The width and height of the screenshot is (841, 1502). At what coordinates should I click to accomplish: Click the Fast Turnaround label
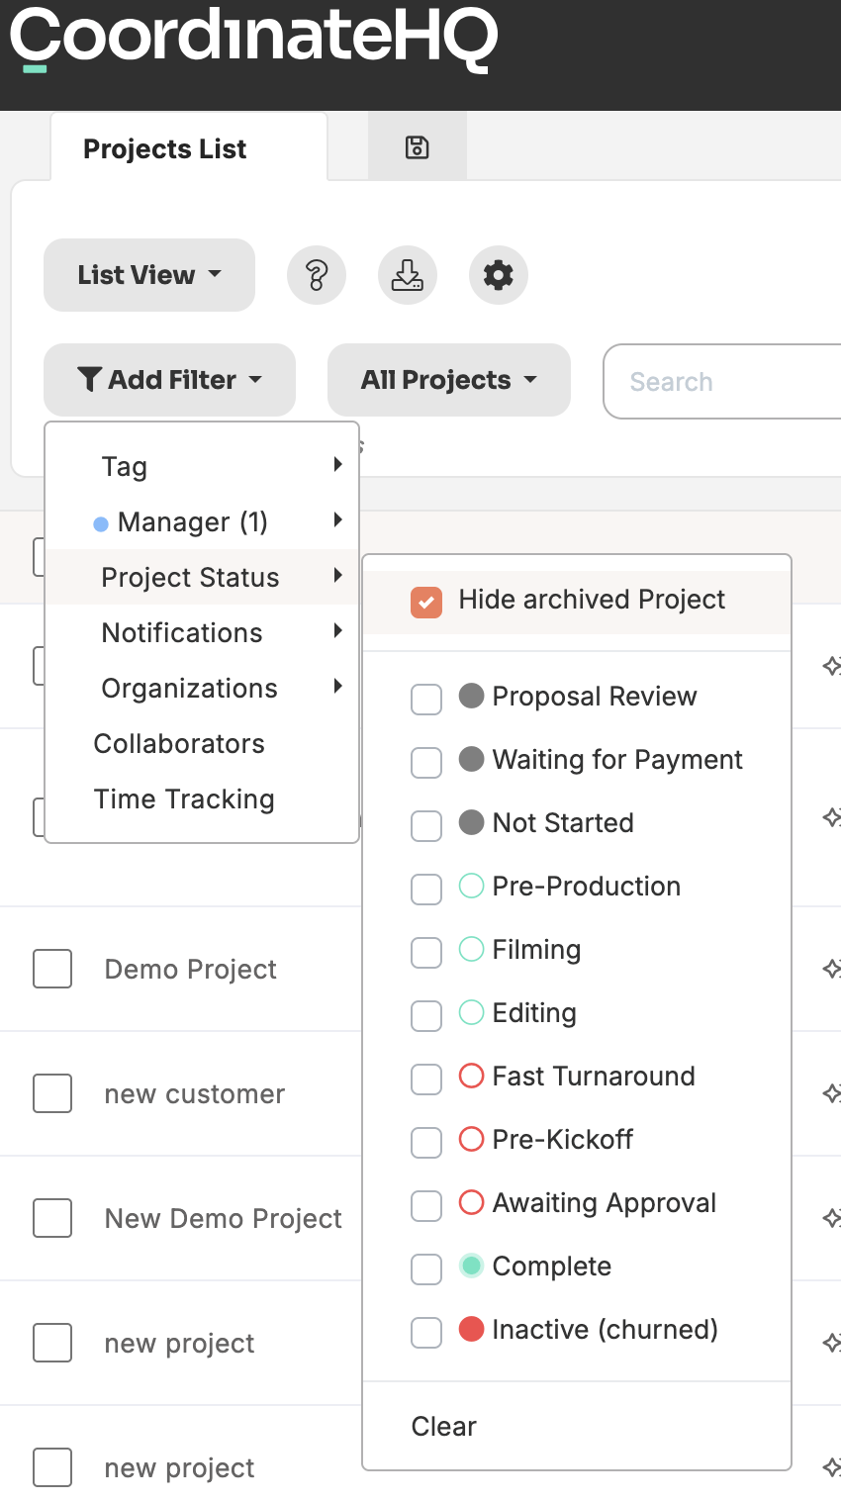(594, 1077)
